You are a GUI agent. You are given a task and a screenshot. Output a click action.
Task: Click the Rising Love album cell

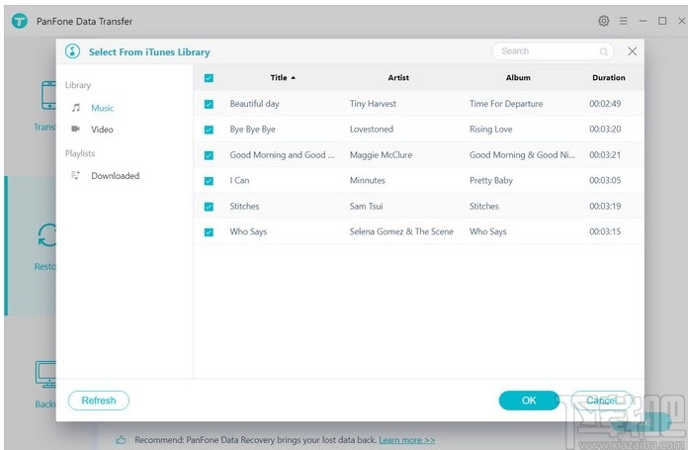491,130
